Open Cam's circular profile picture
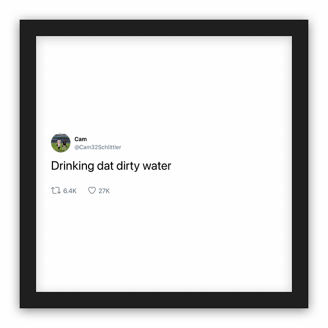The width and height of the screenshot is (328, 328). click(x=61, y=143)
